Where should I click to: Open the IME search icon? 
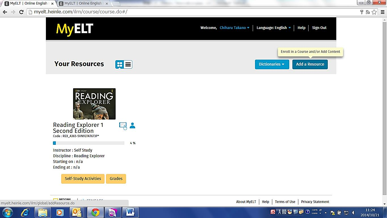(295, 212)
